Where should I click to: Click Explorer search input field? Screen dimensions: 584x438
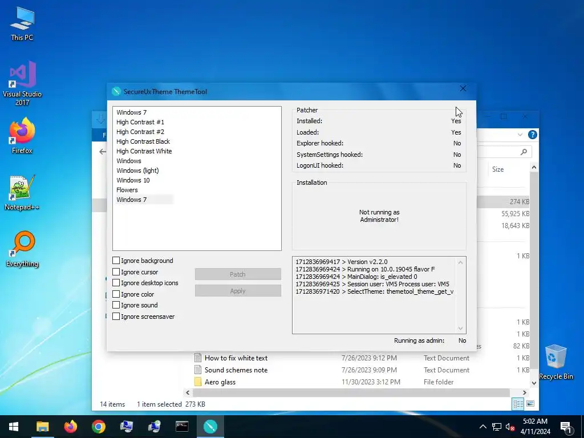[x=504, y=152]
